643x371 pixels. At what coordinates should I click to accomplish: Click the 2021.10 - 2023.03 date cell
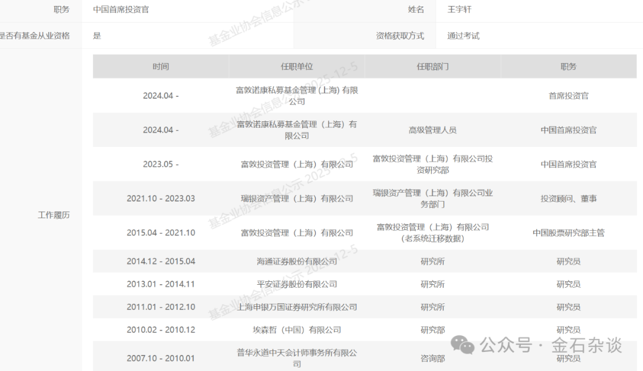(160, 199)
